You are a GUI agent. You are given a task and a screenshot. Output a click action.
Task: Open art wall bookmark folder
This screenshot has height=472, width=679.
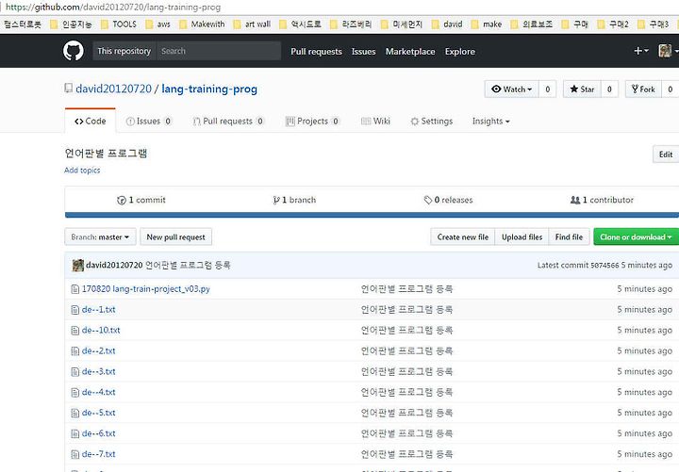(252, 24)
